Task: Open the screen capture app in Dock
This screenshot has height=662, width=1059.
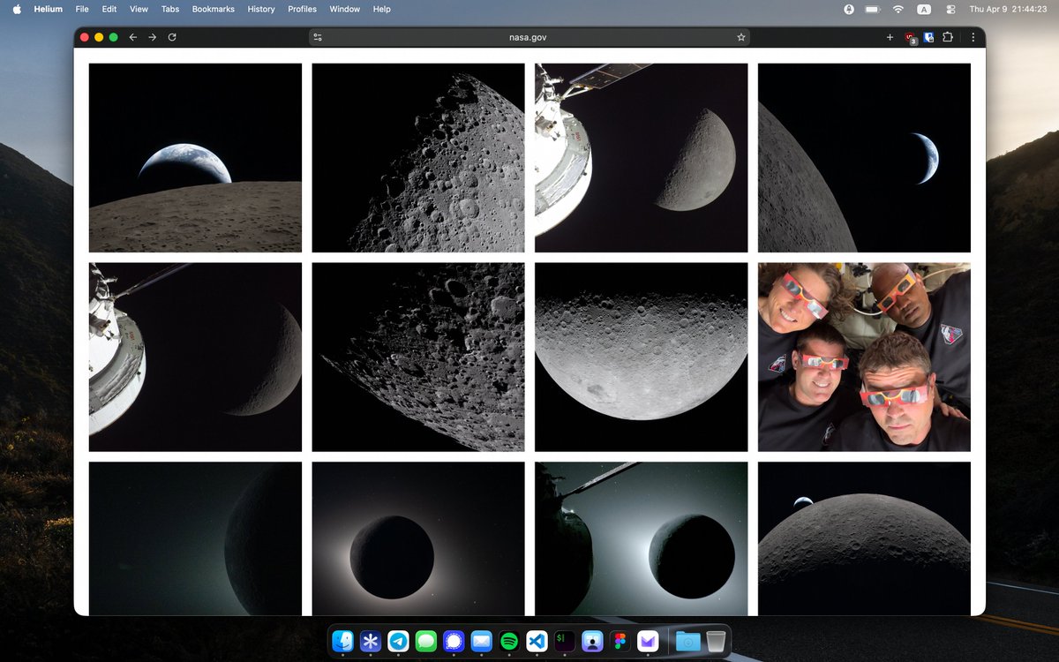Action: pyautogui.click(x=592, y=642)
